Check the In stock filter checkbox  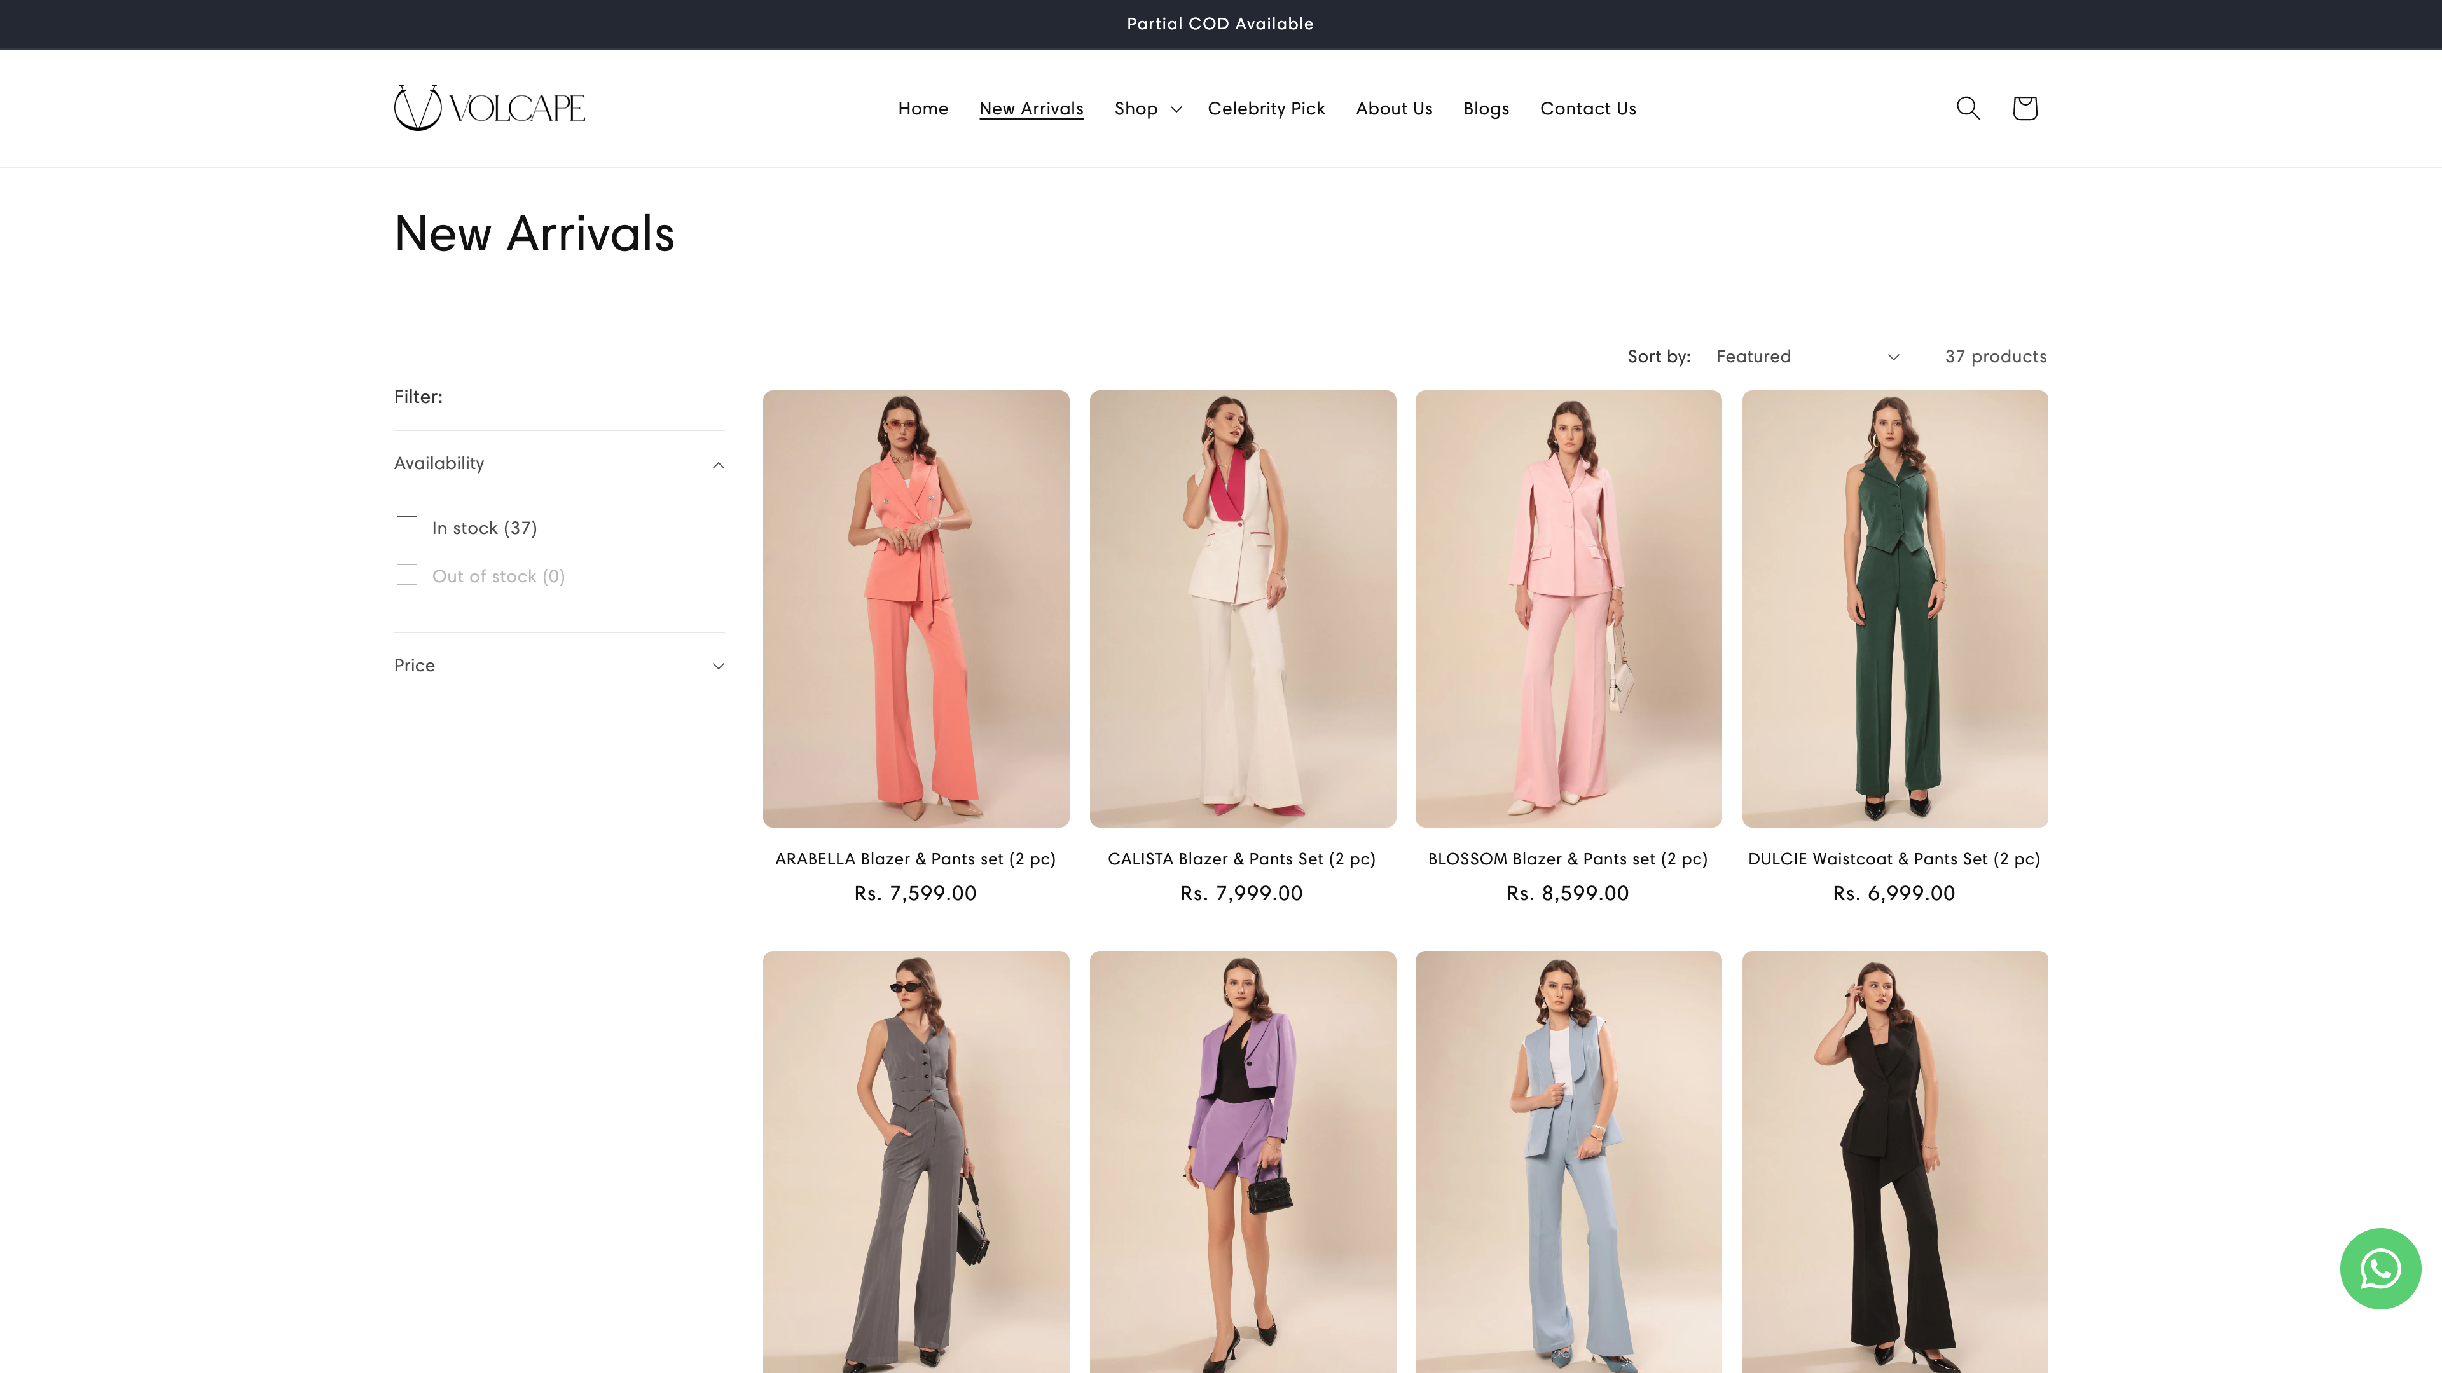407,527
